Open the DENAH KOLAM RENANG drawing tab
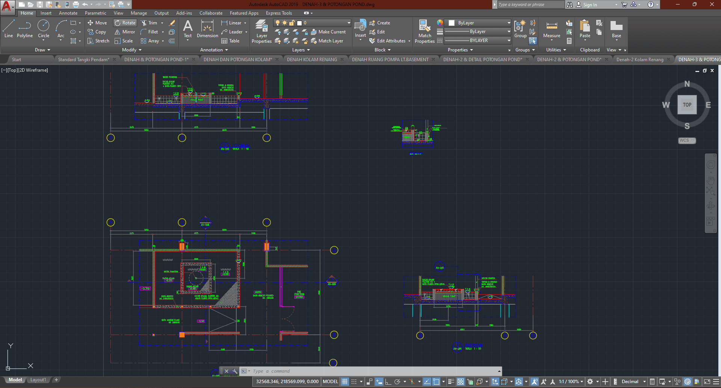Screen dimensions: 721x388 312,59
